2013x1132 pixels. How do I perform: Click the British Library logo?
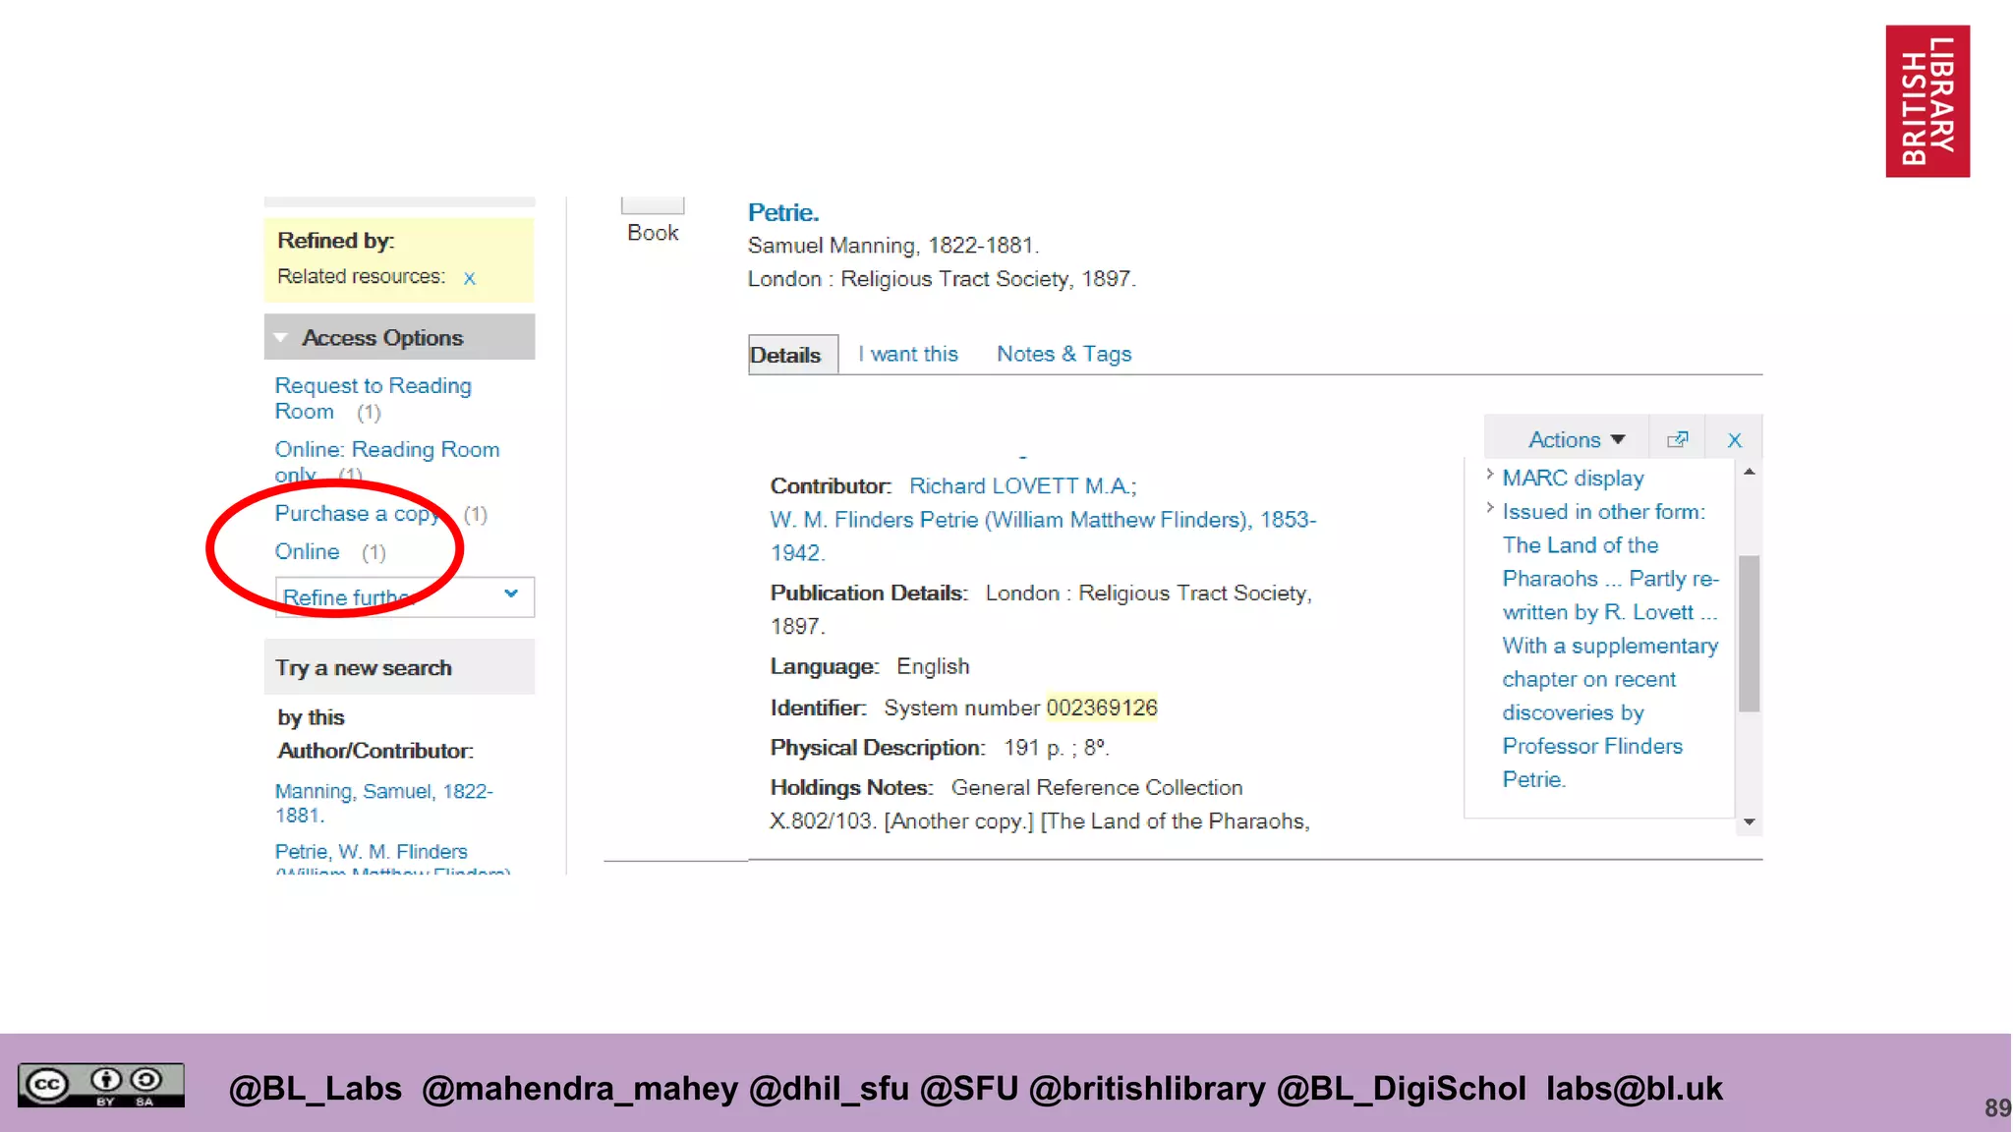pos(1927,100)
